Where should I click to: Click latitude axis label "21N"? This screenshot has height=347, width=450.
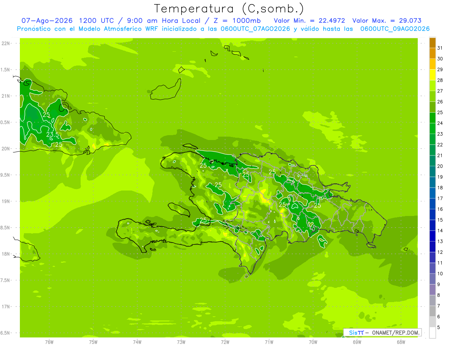pyautogui.click(x=5, y=96)
